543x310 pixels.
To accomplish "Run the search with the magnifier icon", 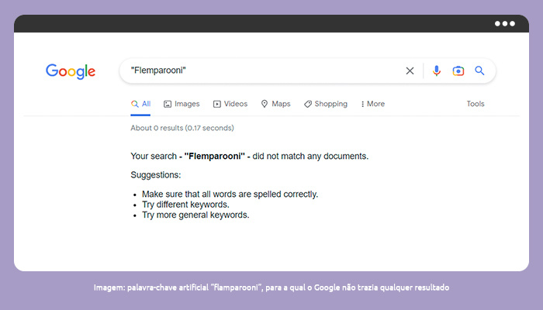I will click(479, 71).
